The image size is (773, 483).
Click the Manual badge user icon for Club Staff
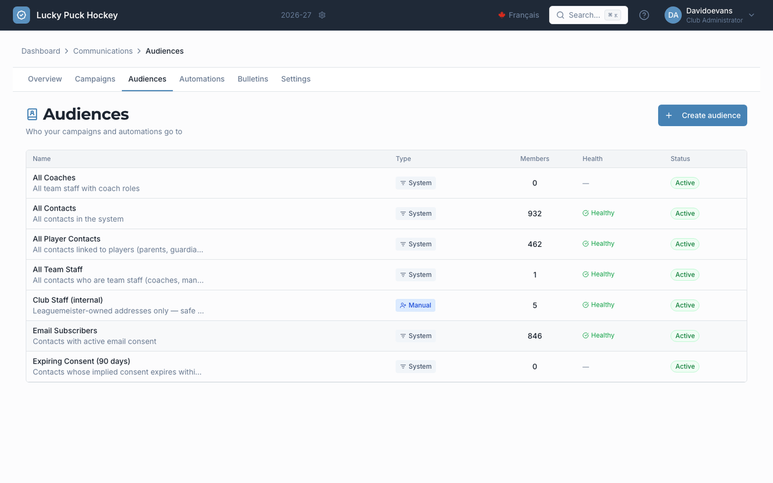[403, 305]
